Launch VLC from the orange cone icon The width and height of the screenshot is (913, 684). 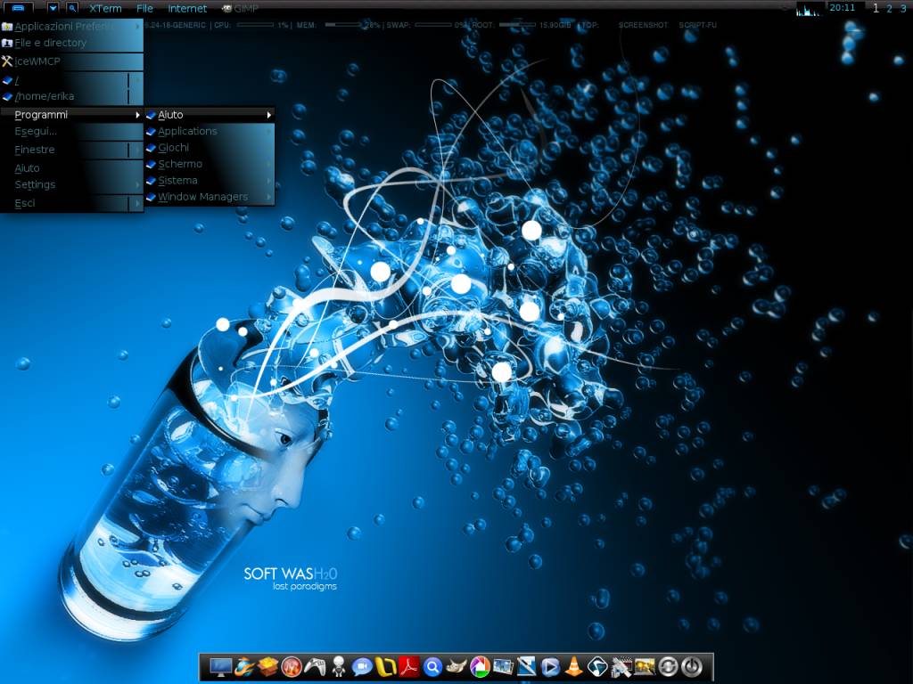(573, 666)
